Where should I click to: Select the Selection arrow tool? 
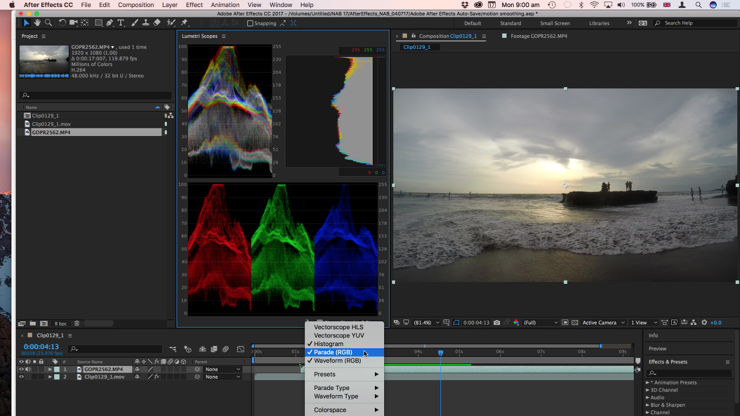[27, 23]
